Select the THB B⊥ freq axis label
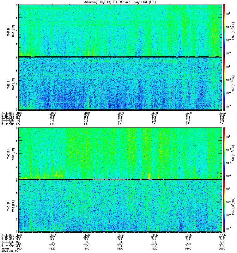237x253 pixels. 11,31
